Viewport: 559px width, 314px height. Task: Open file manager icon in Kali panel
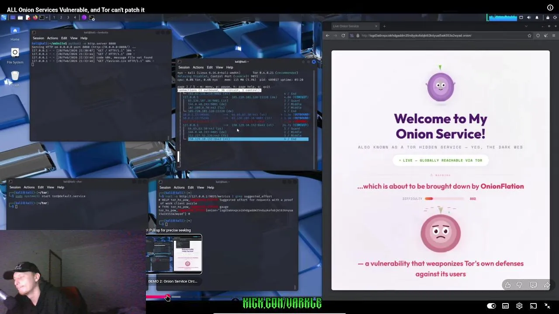coord(20,17)
